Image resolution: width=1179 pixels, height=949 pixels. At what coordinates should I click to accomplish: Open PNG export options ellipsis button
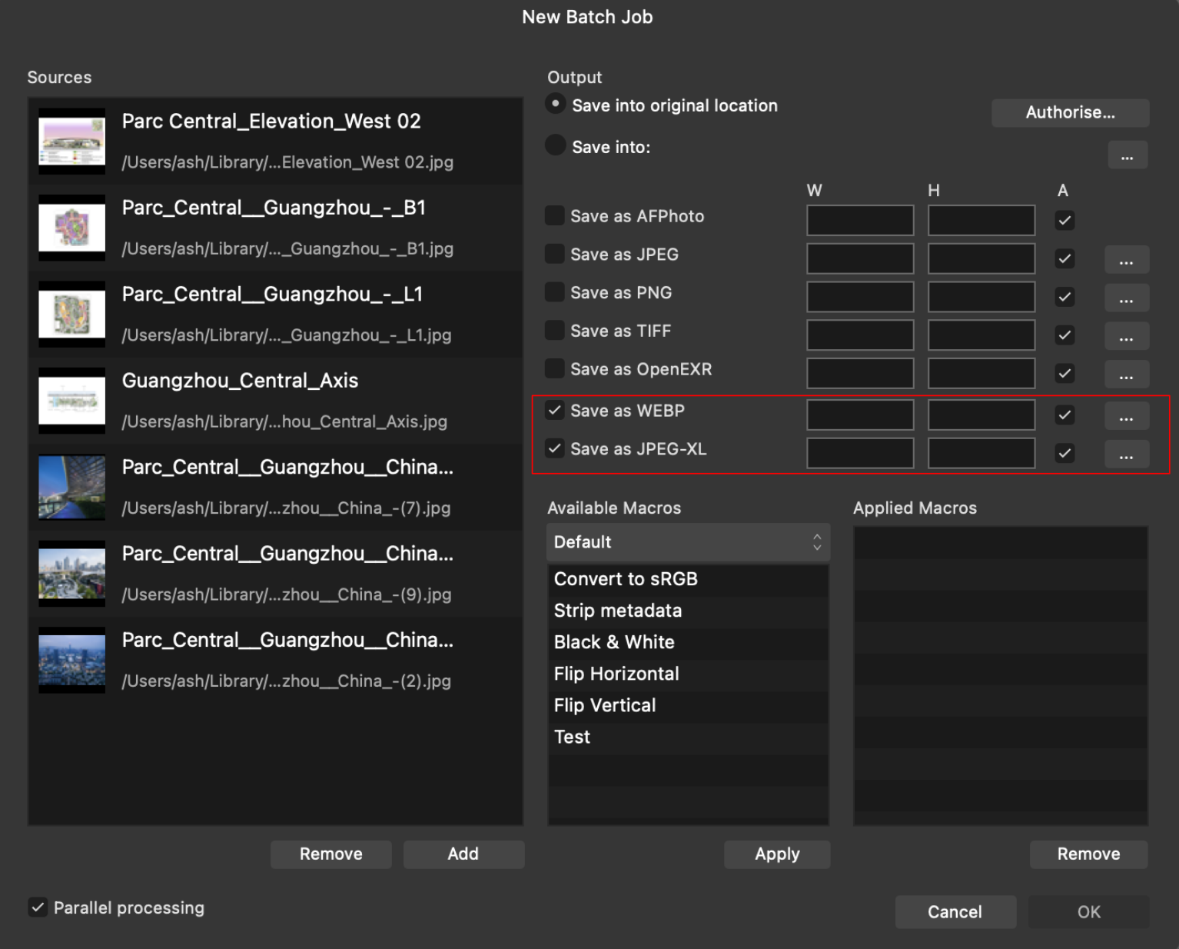point(1126,298)
